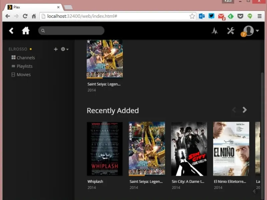Screen dimensions: 267x200
Task: Go back with Plex back arrow
Action: coord(11,31)
